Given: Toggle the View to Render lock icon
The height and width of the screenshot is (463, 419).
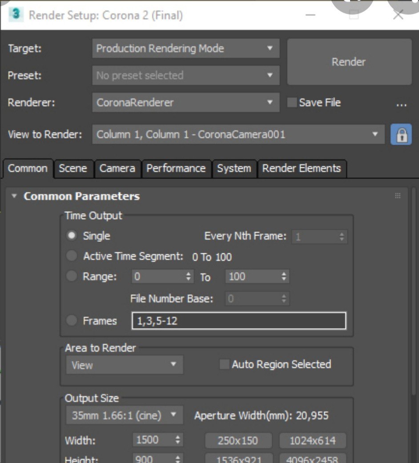Looking at the screenshot, I should click(401, 134).
